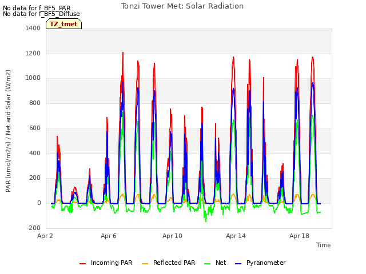The image size is (366, 274).
Task: Click the 1400 y-axis tick label
Action: click(33, 28)
